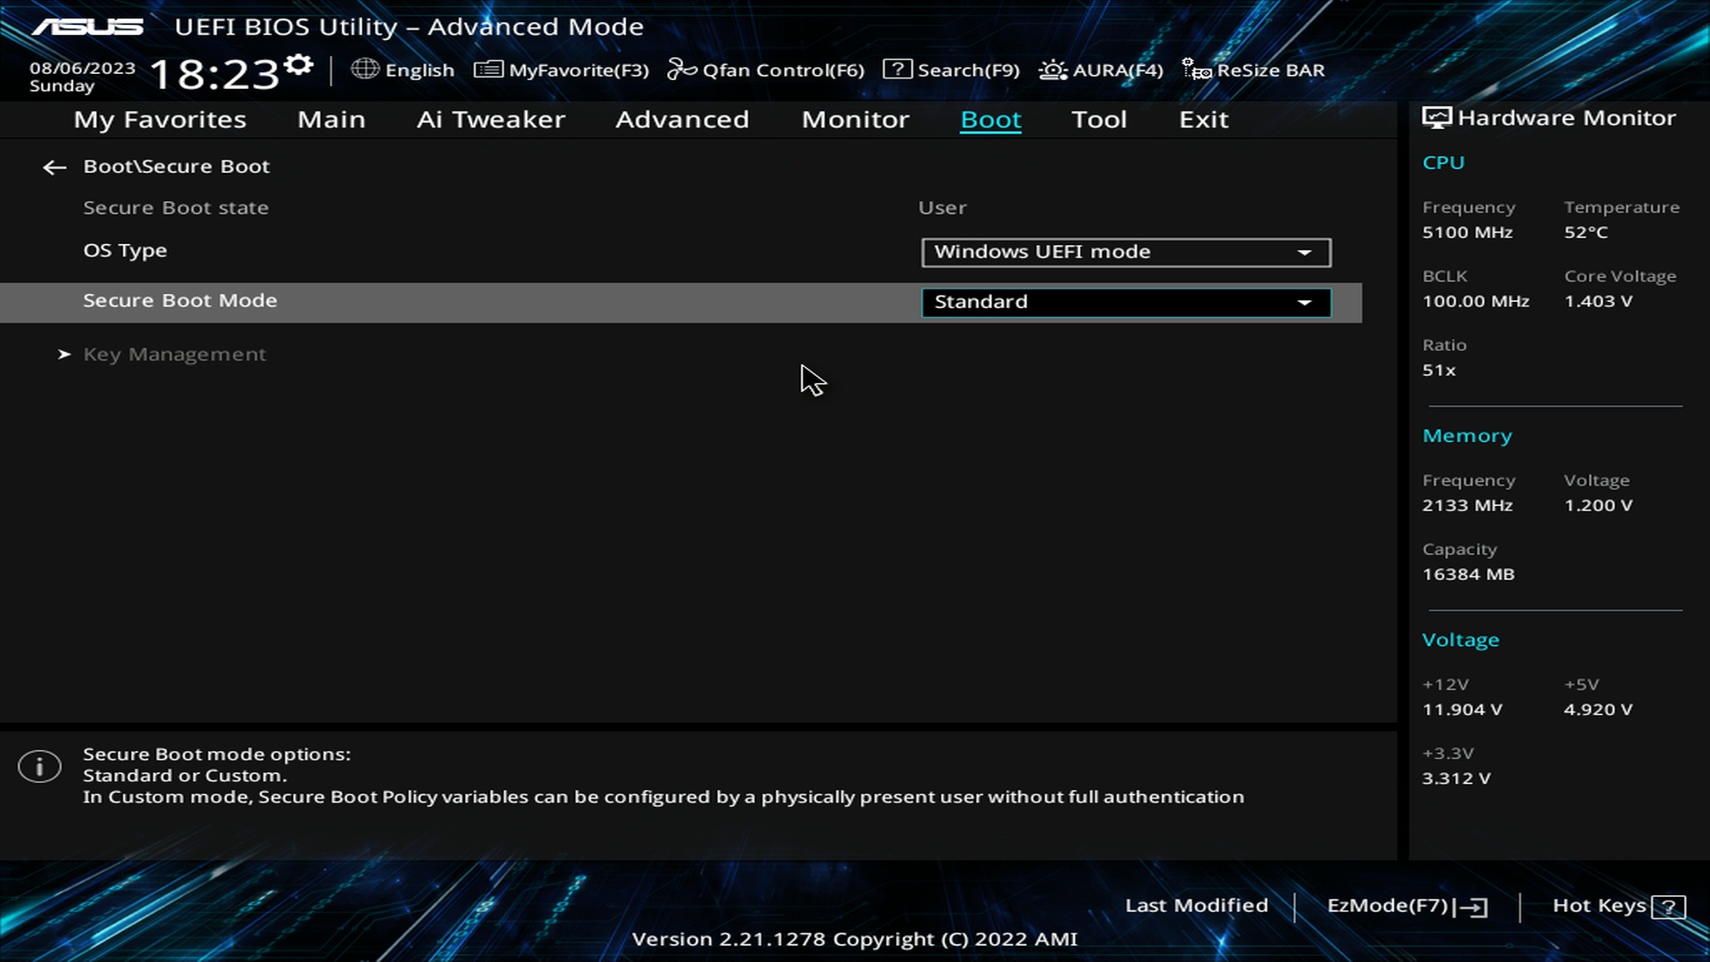This screenshot has height=962, width=1710.
Task: Open MyFavorite(F3)
Action: point(561,69)
